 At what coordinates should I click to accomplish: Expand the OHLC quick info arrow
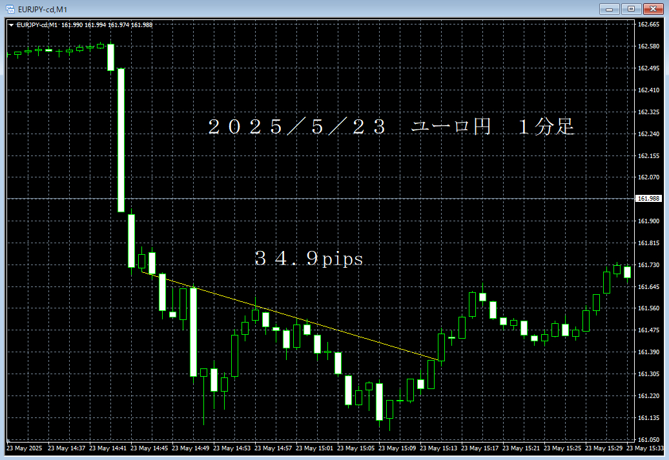(12, 24)
